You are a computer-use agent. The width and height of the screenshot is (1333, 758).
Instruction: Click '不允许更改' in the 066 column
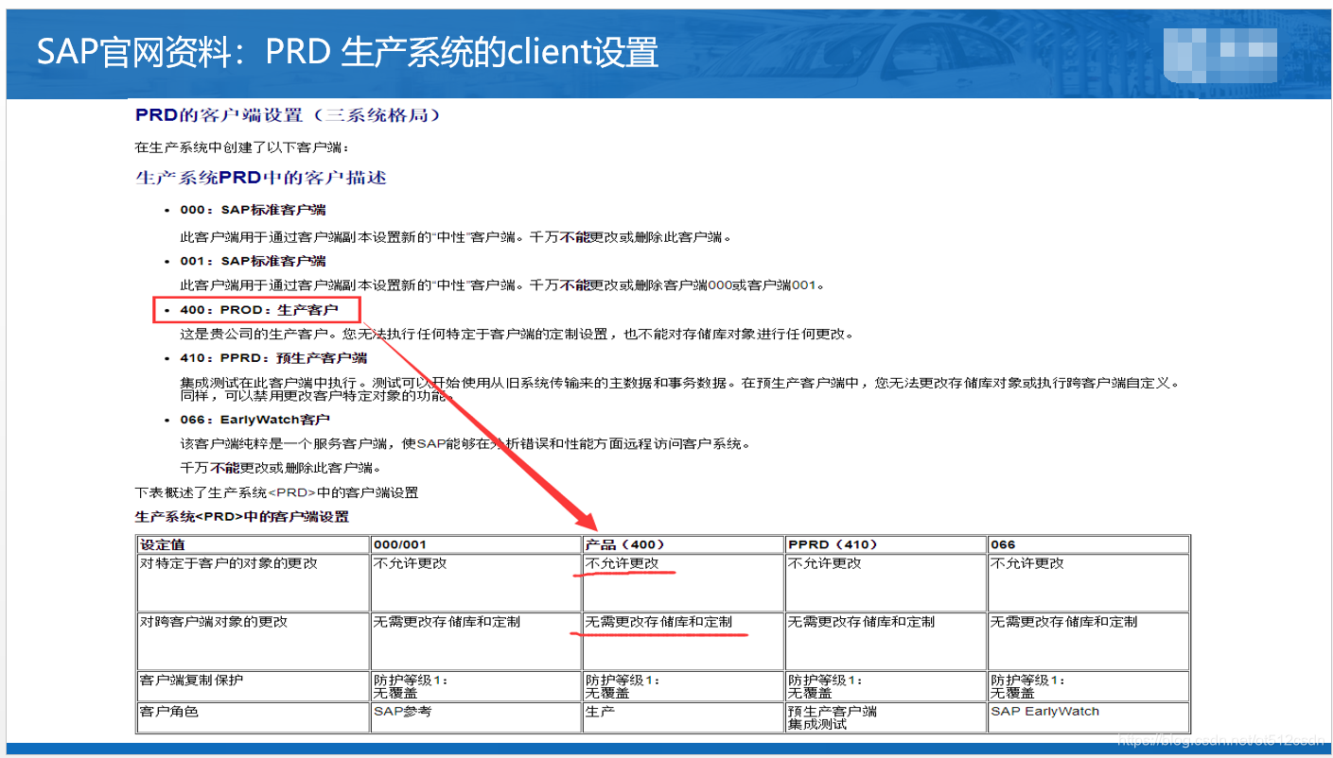tap(1027, 563)
